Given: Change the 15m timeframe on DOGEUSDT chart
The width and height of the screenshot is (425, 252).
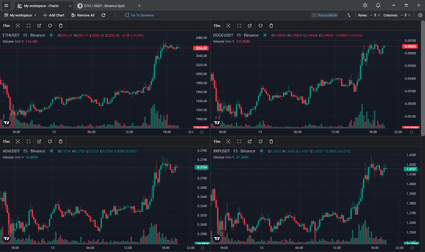Looking at the screenshot, I should coord(217,25).
